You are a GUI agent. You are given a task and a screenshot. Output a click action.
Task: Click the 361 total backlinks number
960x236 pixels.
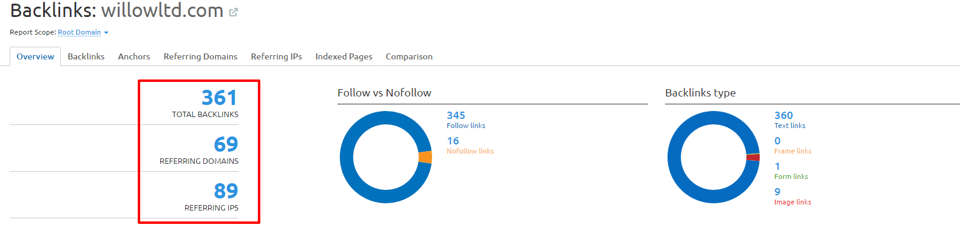pyautogui.click(x=219, y=98)
